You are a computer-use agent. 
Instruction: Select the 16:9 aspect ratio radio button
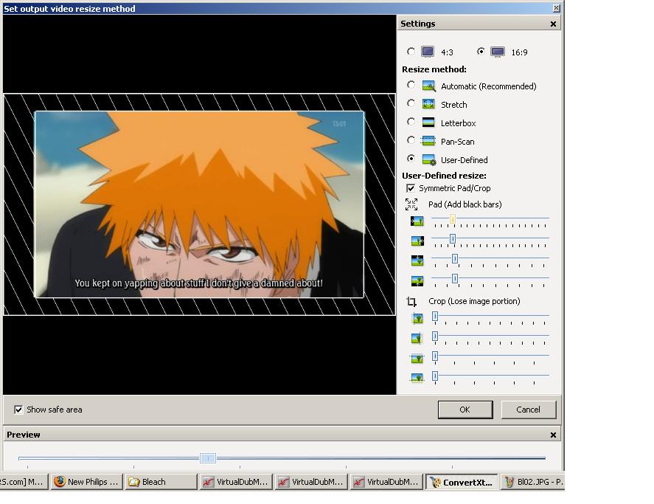click(481, 52)
